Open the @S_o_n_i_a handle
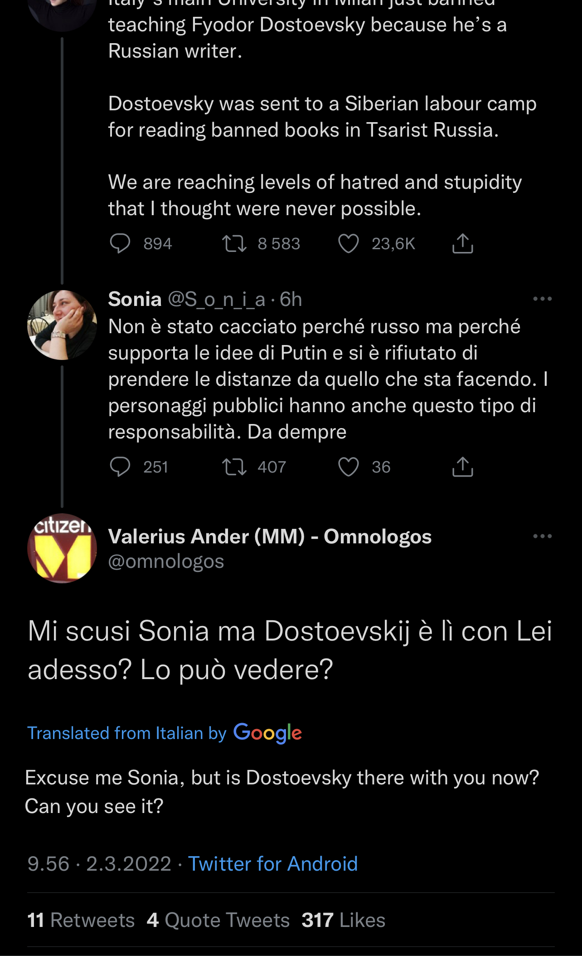The width and height of the screenshot is (582, 956). pyautogui.click(x=216, y=300)
